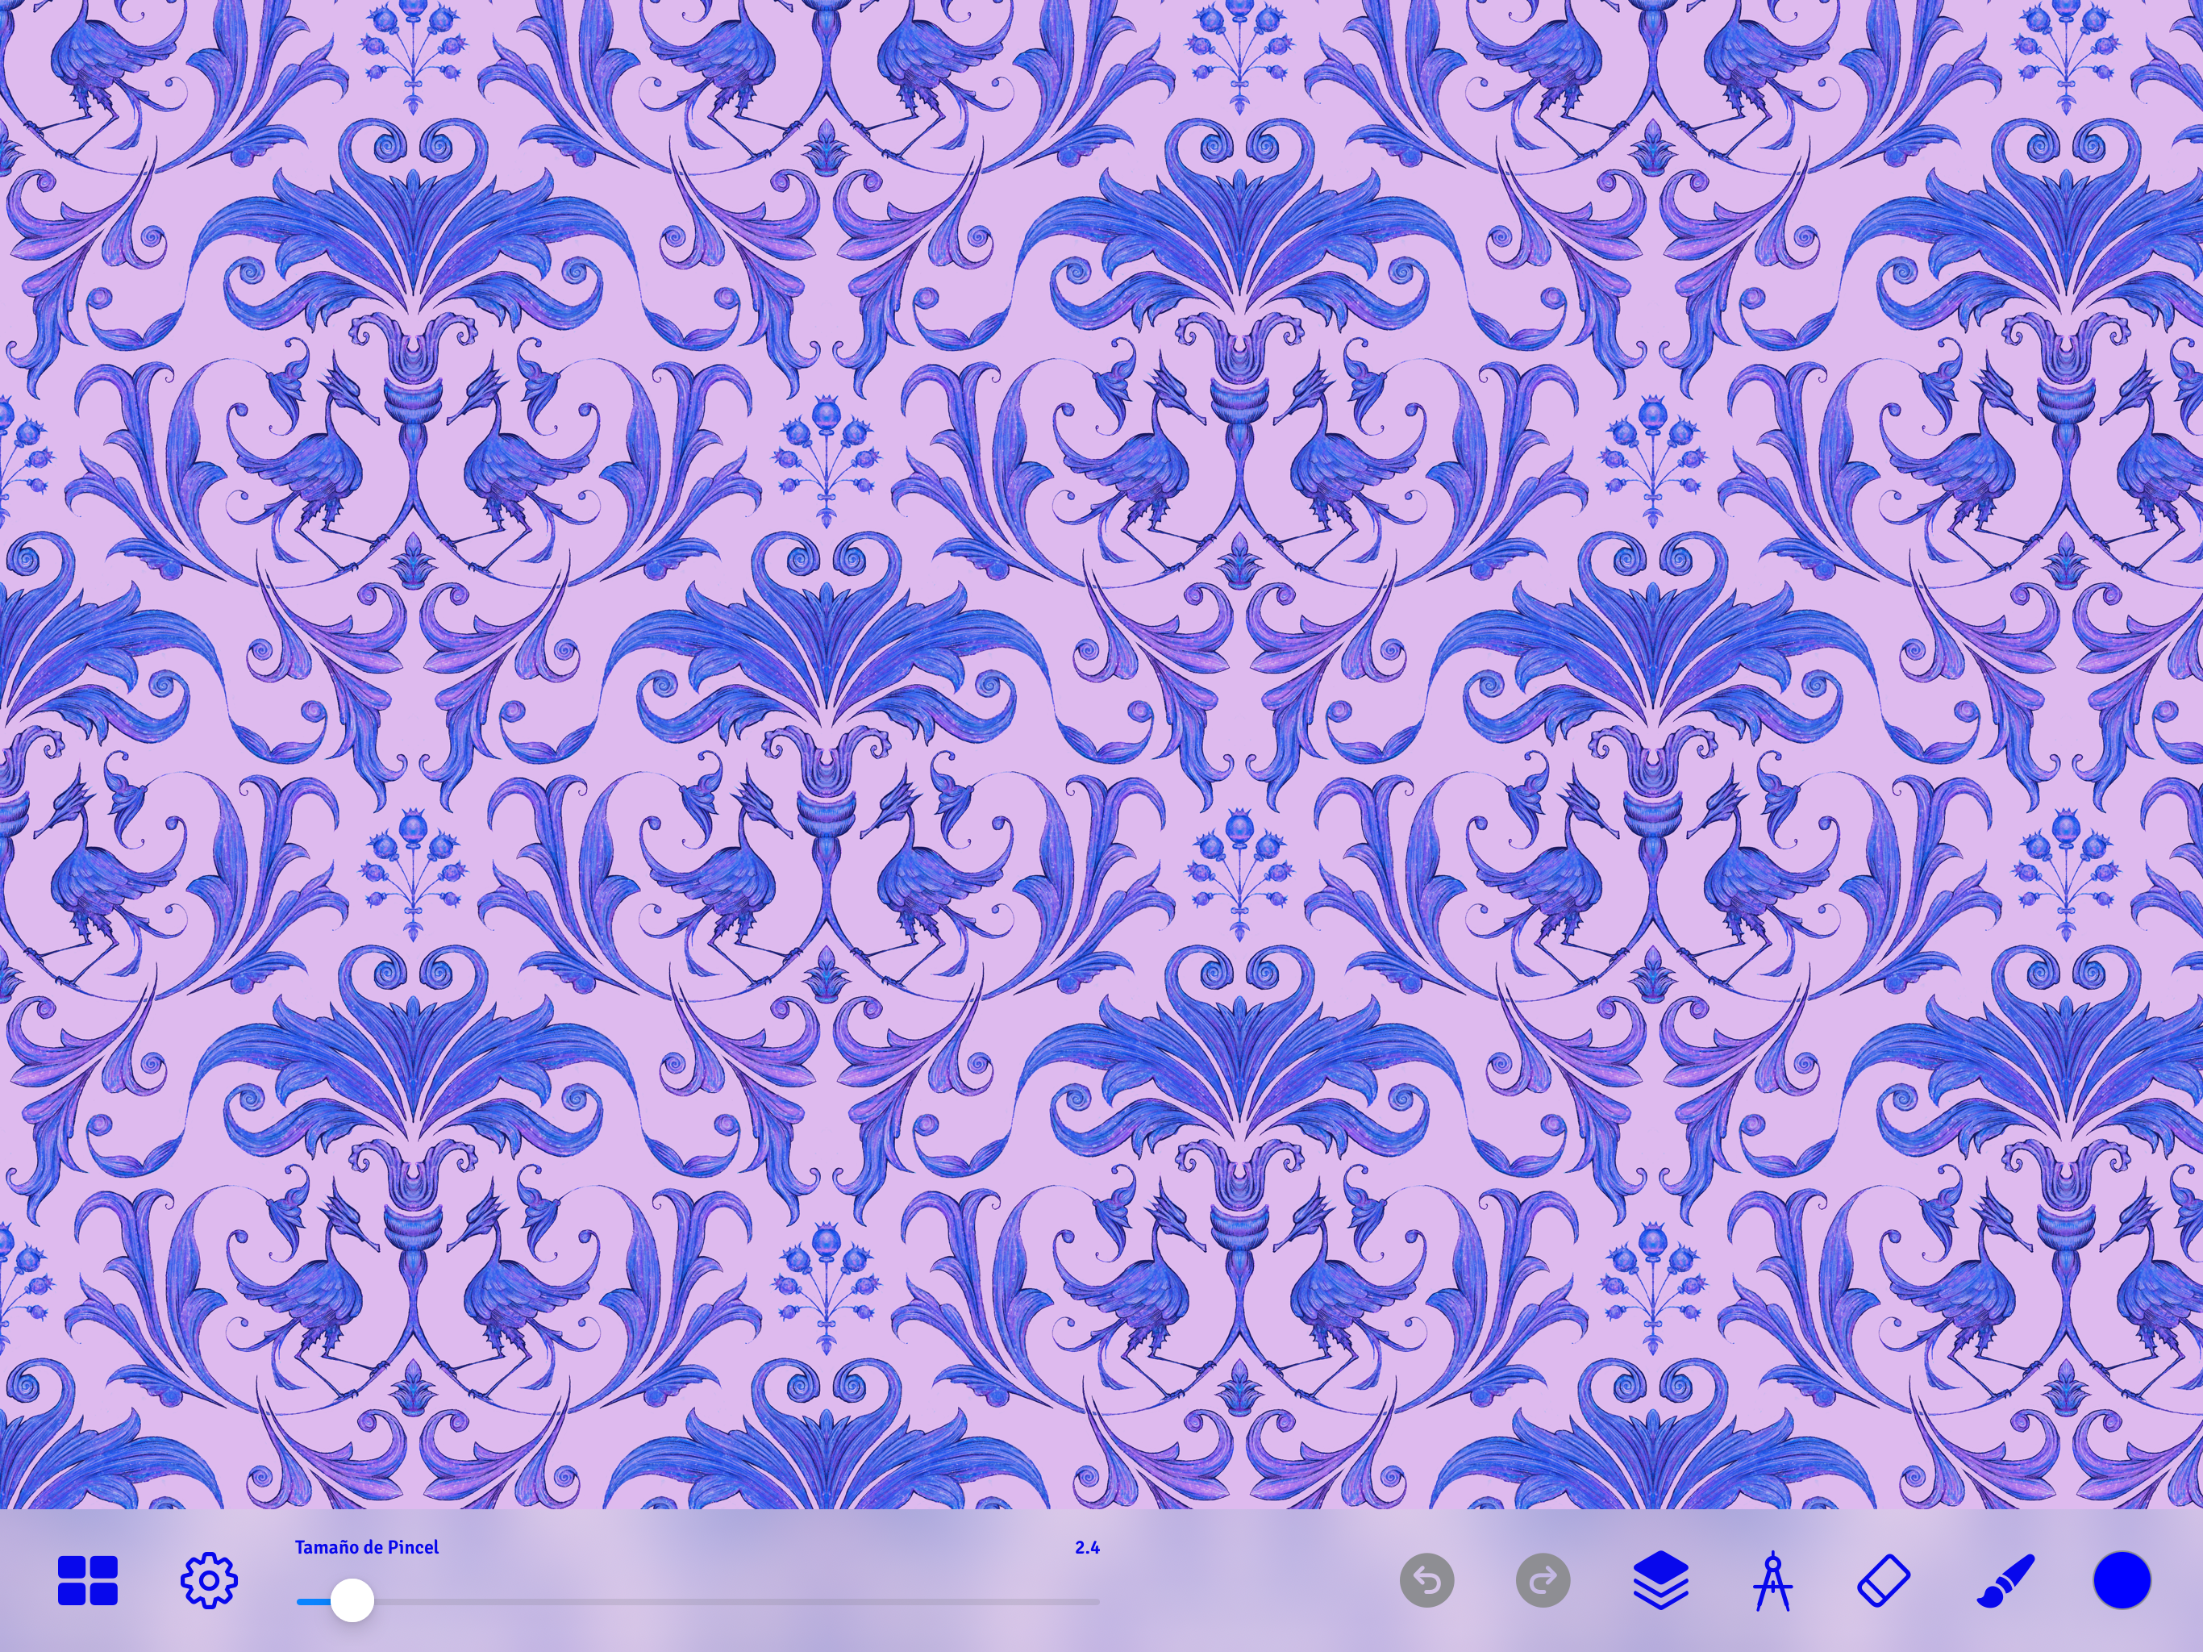This screenshot has height=1652, width=2203.
Task: Click the brush size slider track midpoint
Action: (x=698, y=1602)
